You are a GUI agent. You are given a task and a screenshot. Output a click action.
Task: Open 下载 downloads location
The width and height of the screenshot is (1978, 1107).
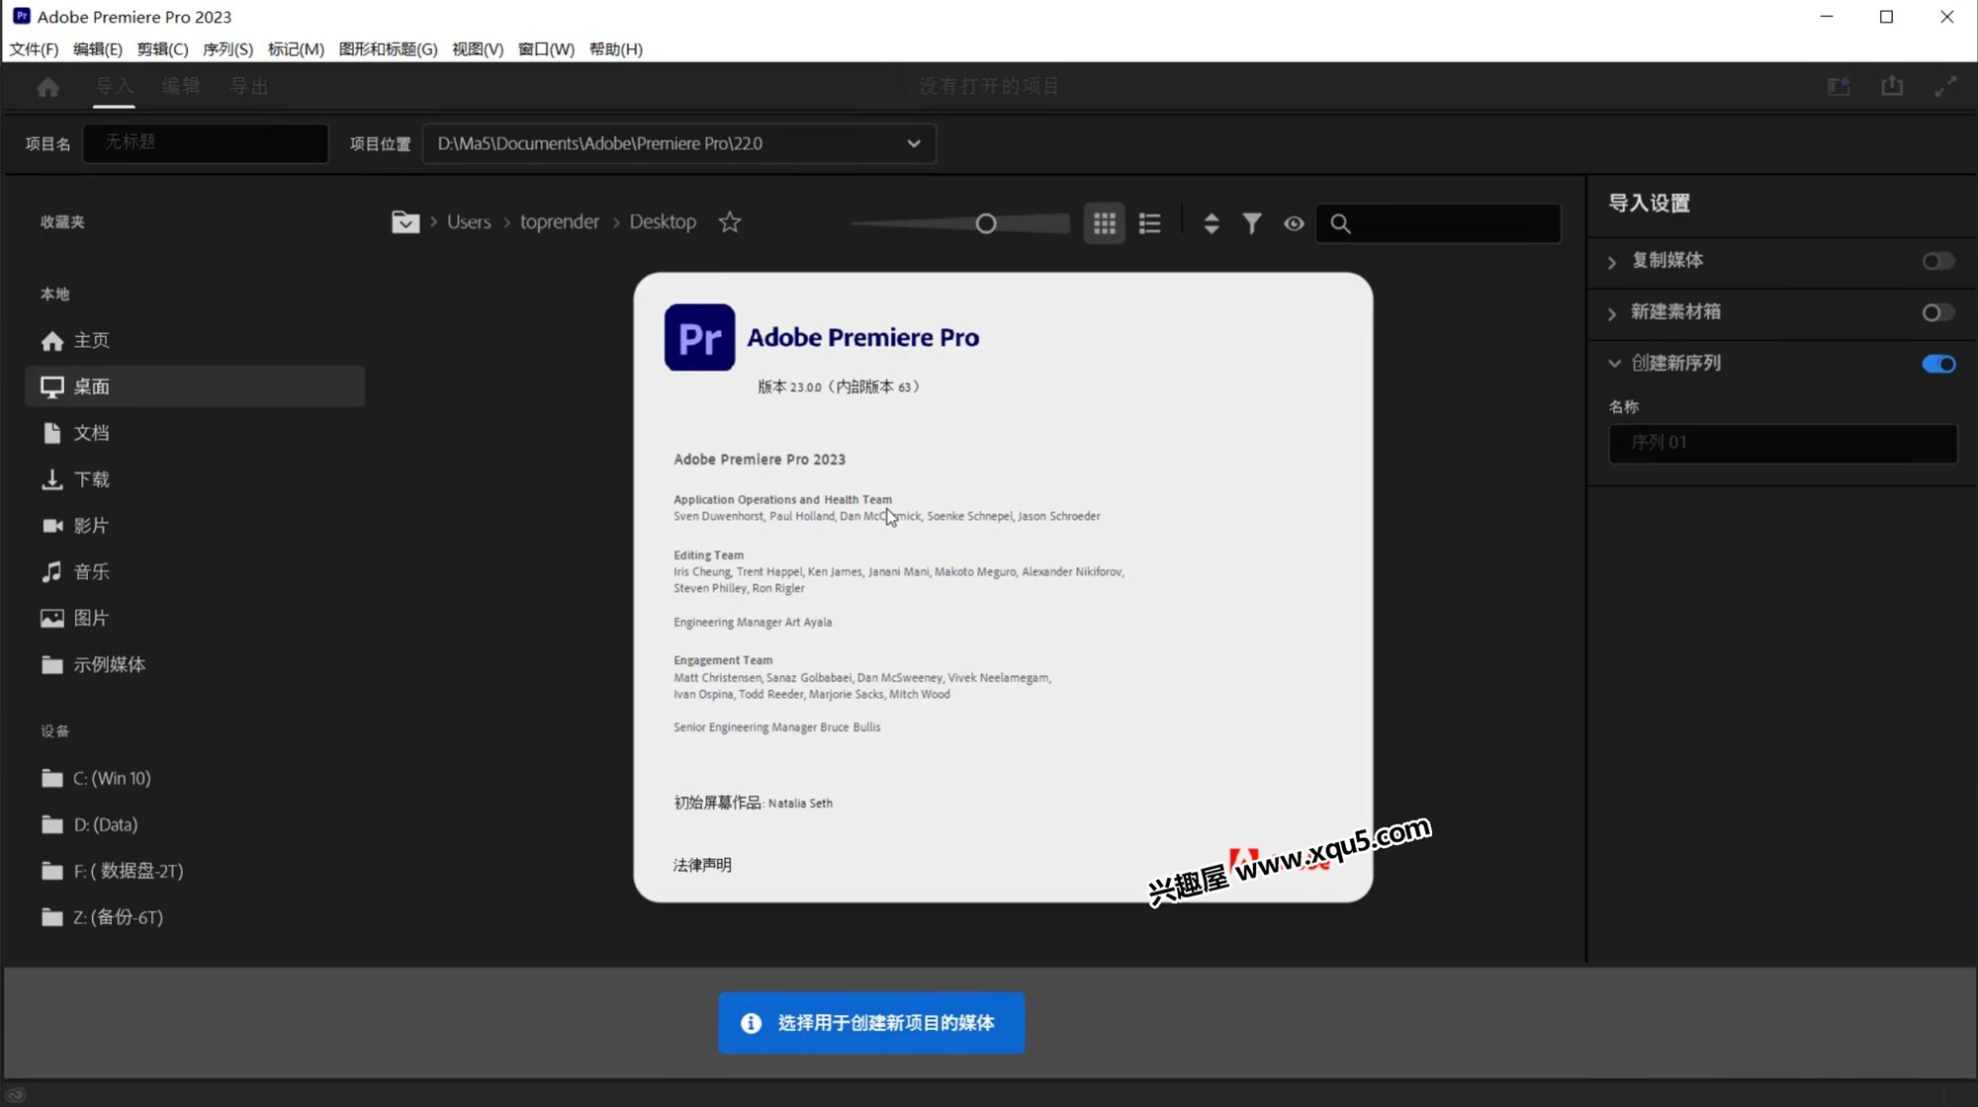[195, 479]
